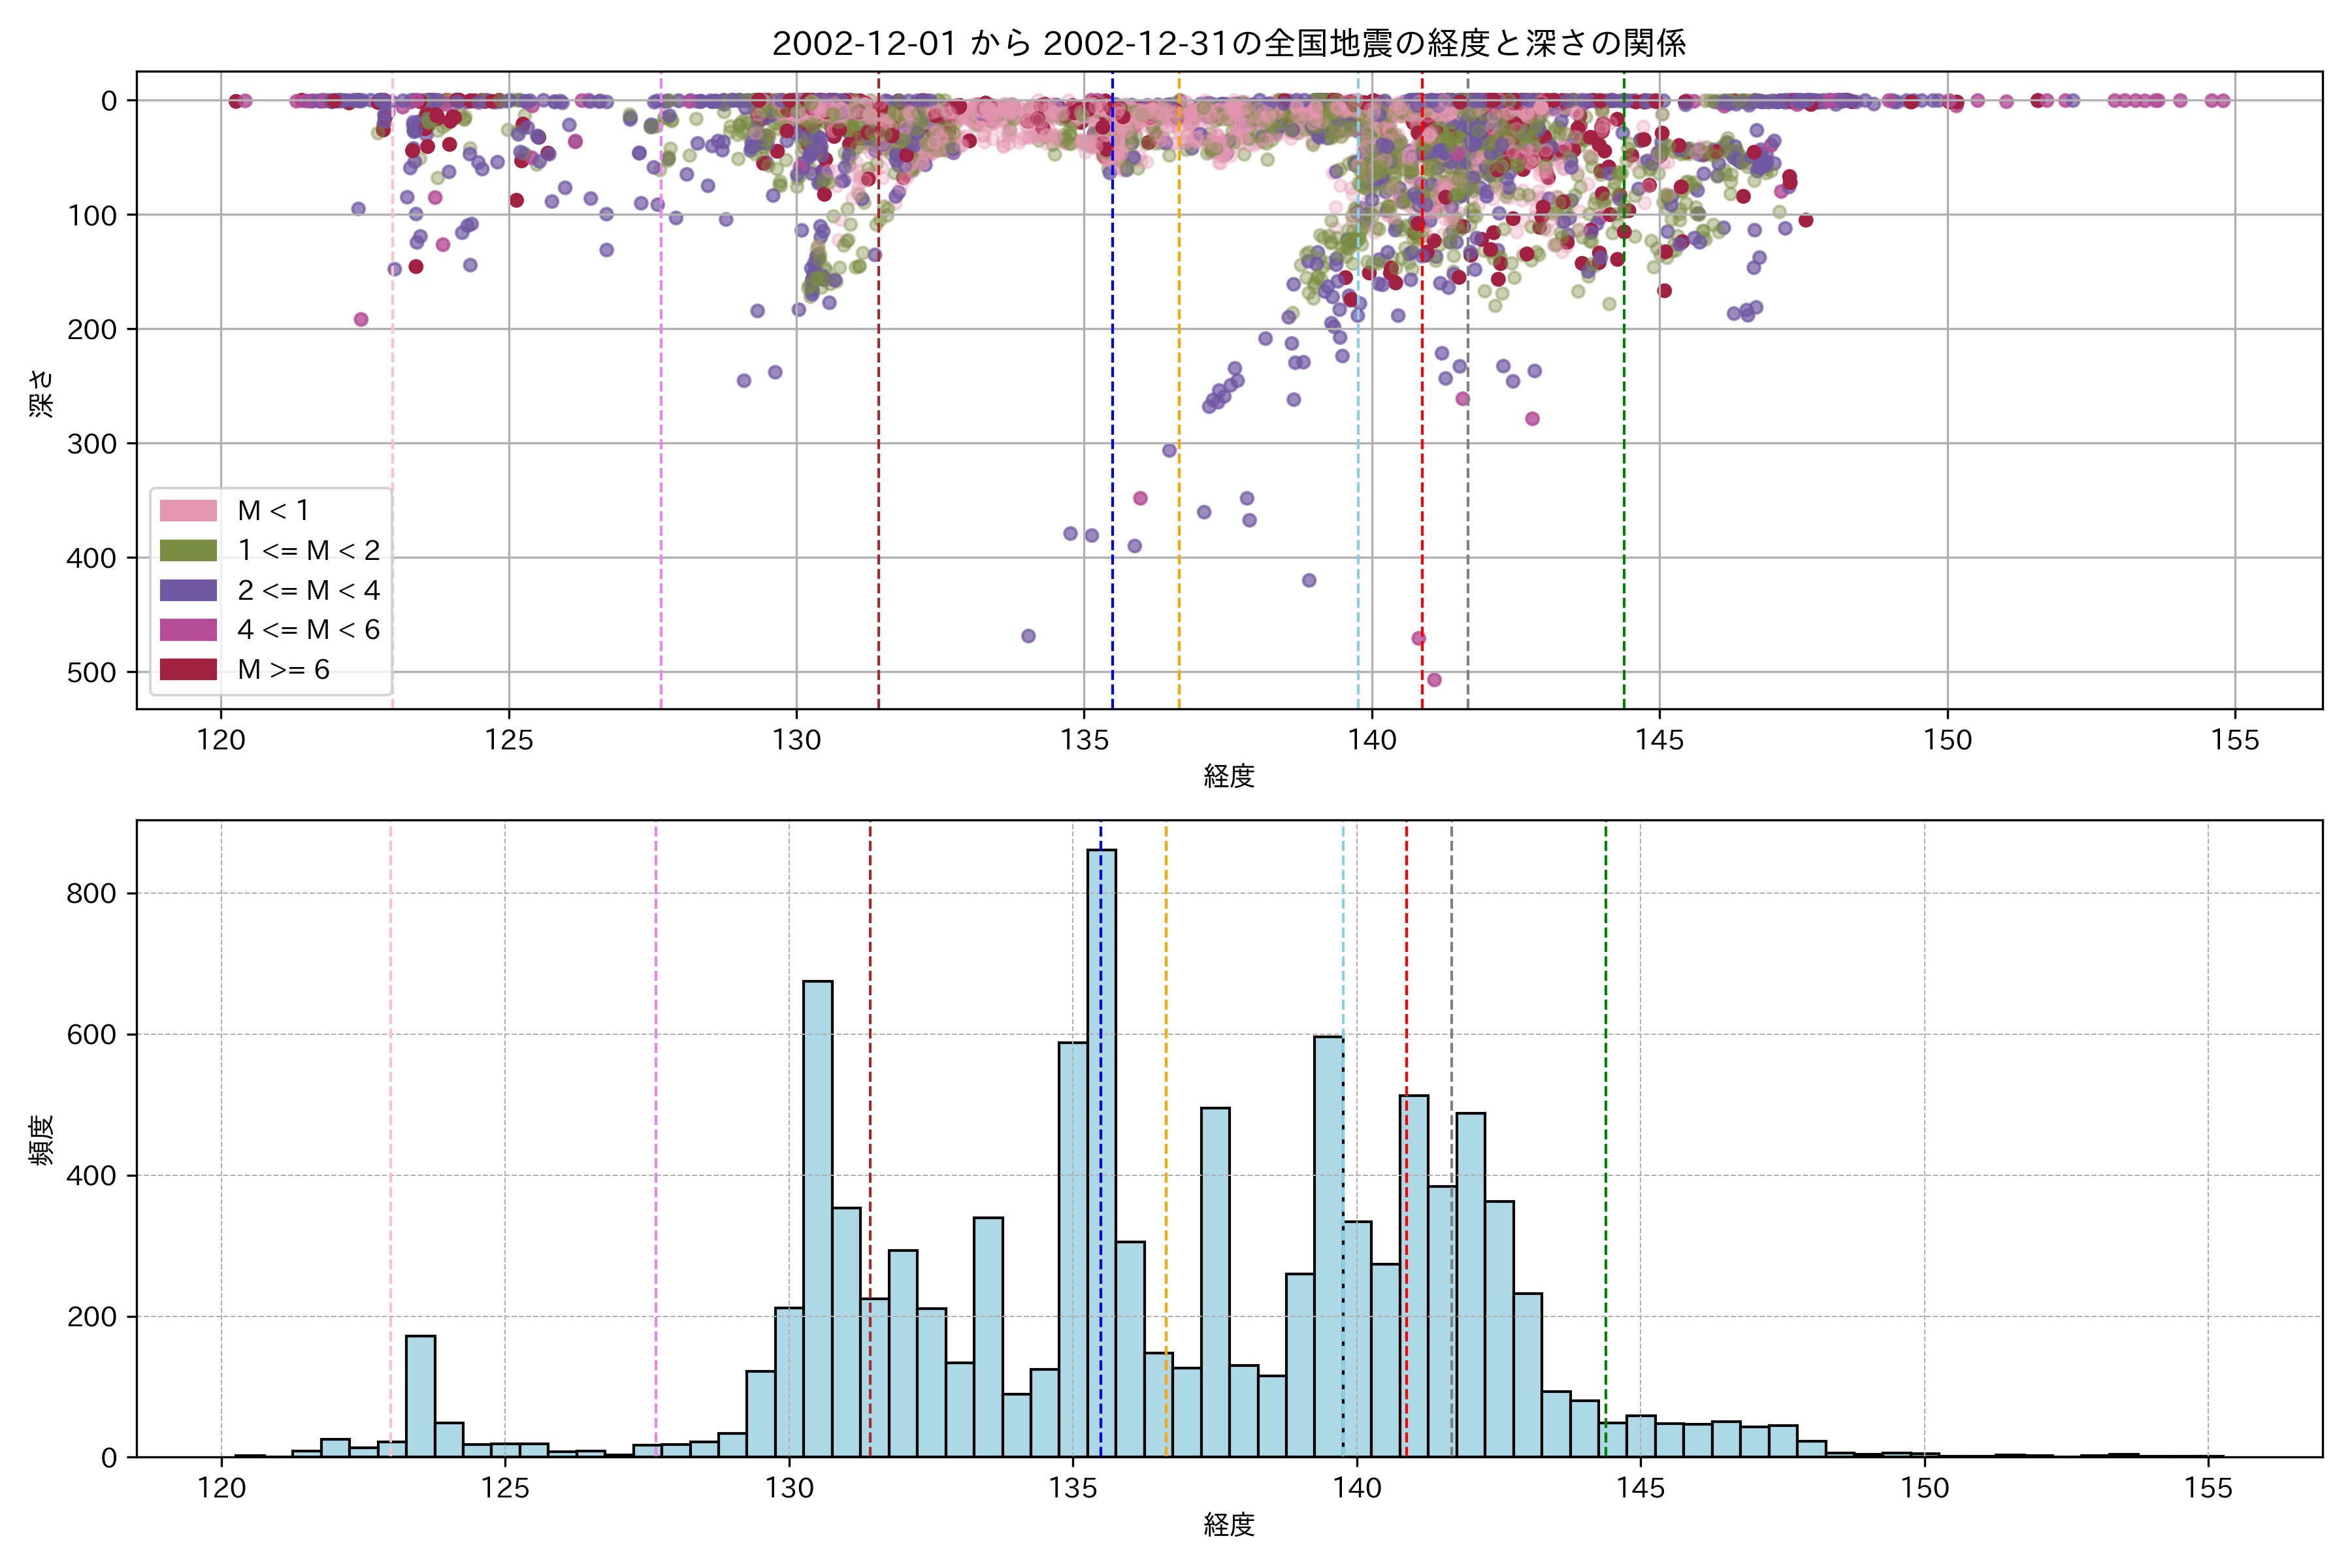Click the 500 depth tick label
This screenshot has height=1568, width=2352.
[92, 672]
